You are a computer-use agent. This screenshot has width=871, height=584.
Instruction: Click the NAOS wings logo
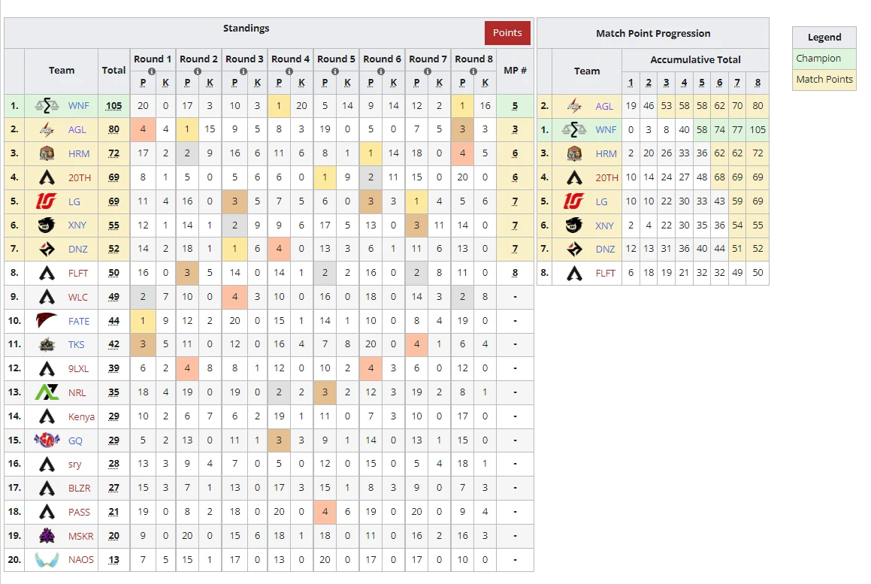click(x=47, y=560)
